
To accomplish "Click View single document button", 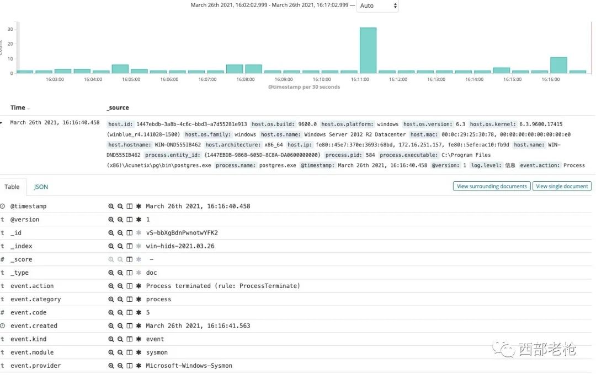I will pos(562,186).
